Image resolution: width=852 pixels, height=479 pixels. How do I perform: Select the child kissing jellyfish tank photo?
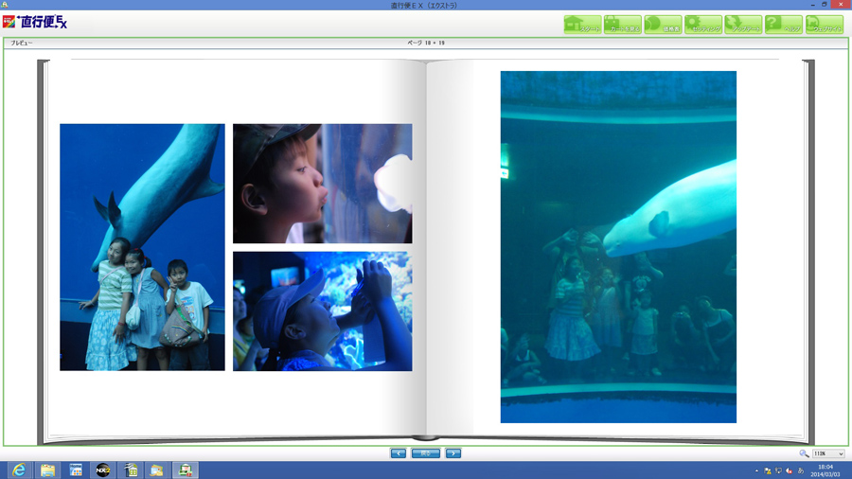coord(322,184)
